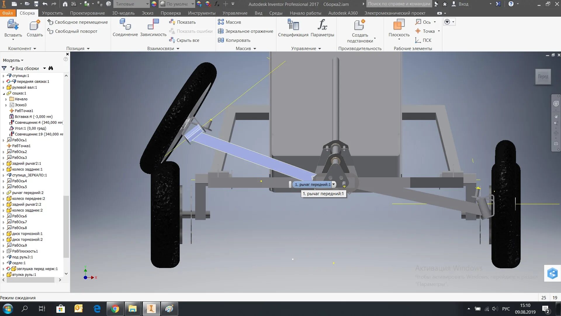Open the Эскиз ribbon tab
Image resolution: width=561 pixels, height=316 pixels.
pyautogui.click(x=148, y=13)
